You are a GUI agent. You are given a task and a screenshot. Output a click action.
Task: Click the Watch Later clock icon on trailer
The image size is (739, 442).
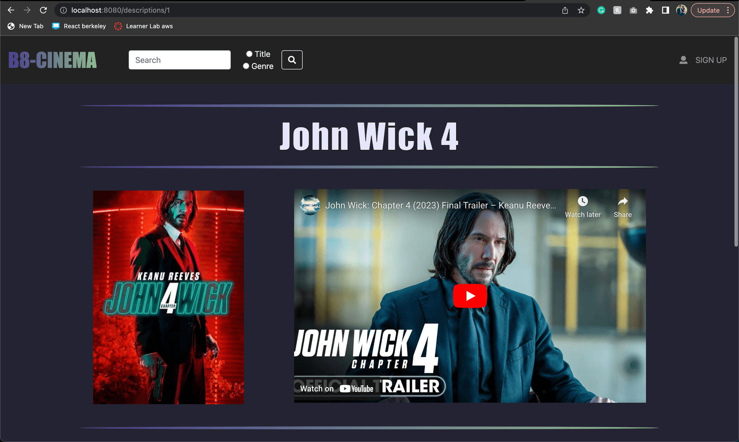tap(582, 201)
